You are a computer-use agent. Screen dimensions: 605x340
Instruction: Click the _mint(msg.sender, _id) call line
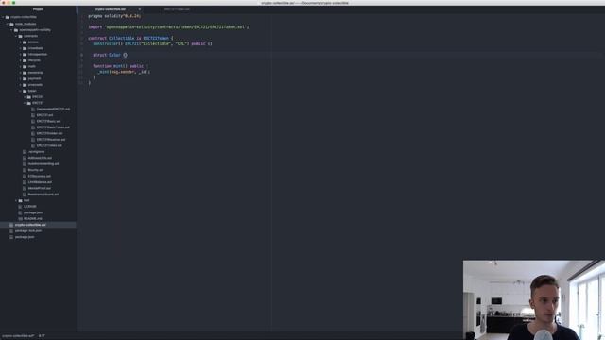[124, 72]
